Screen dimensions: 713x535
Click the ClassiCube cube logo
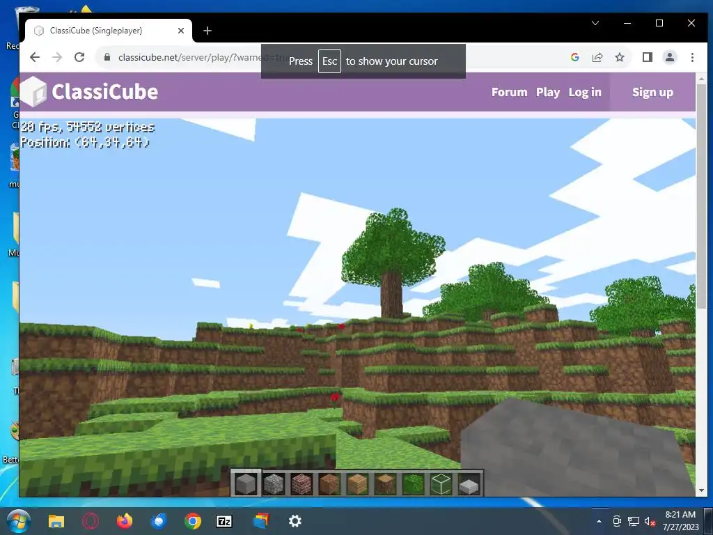click(x=33, y=91)
